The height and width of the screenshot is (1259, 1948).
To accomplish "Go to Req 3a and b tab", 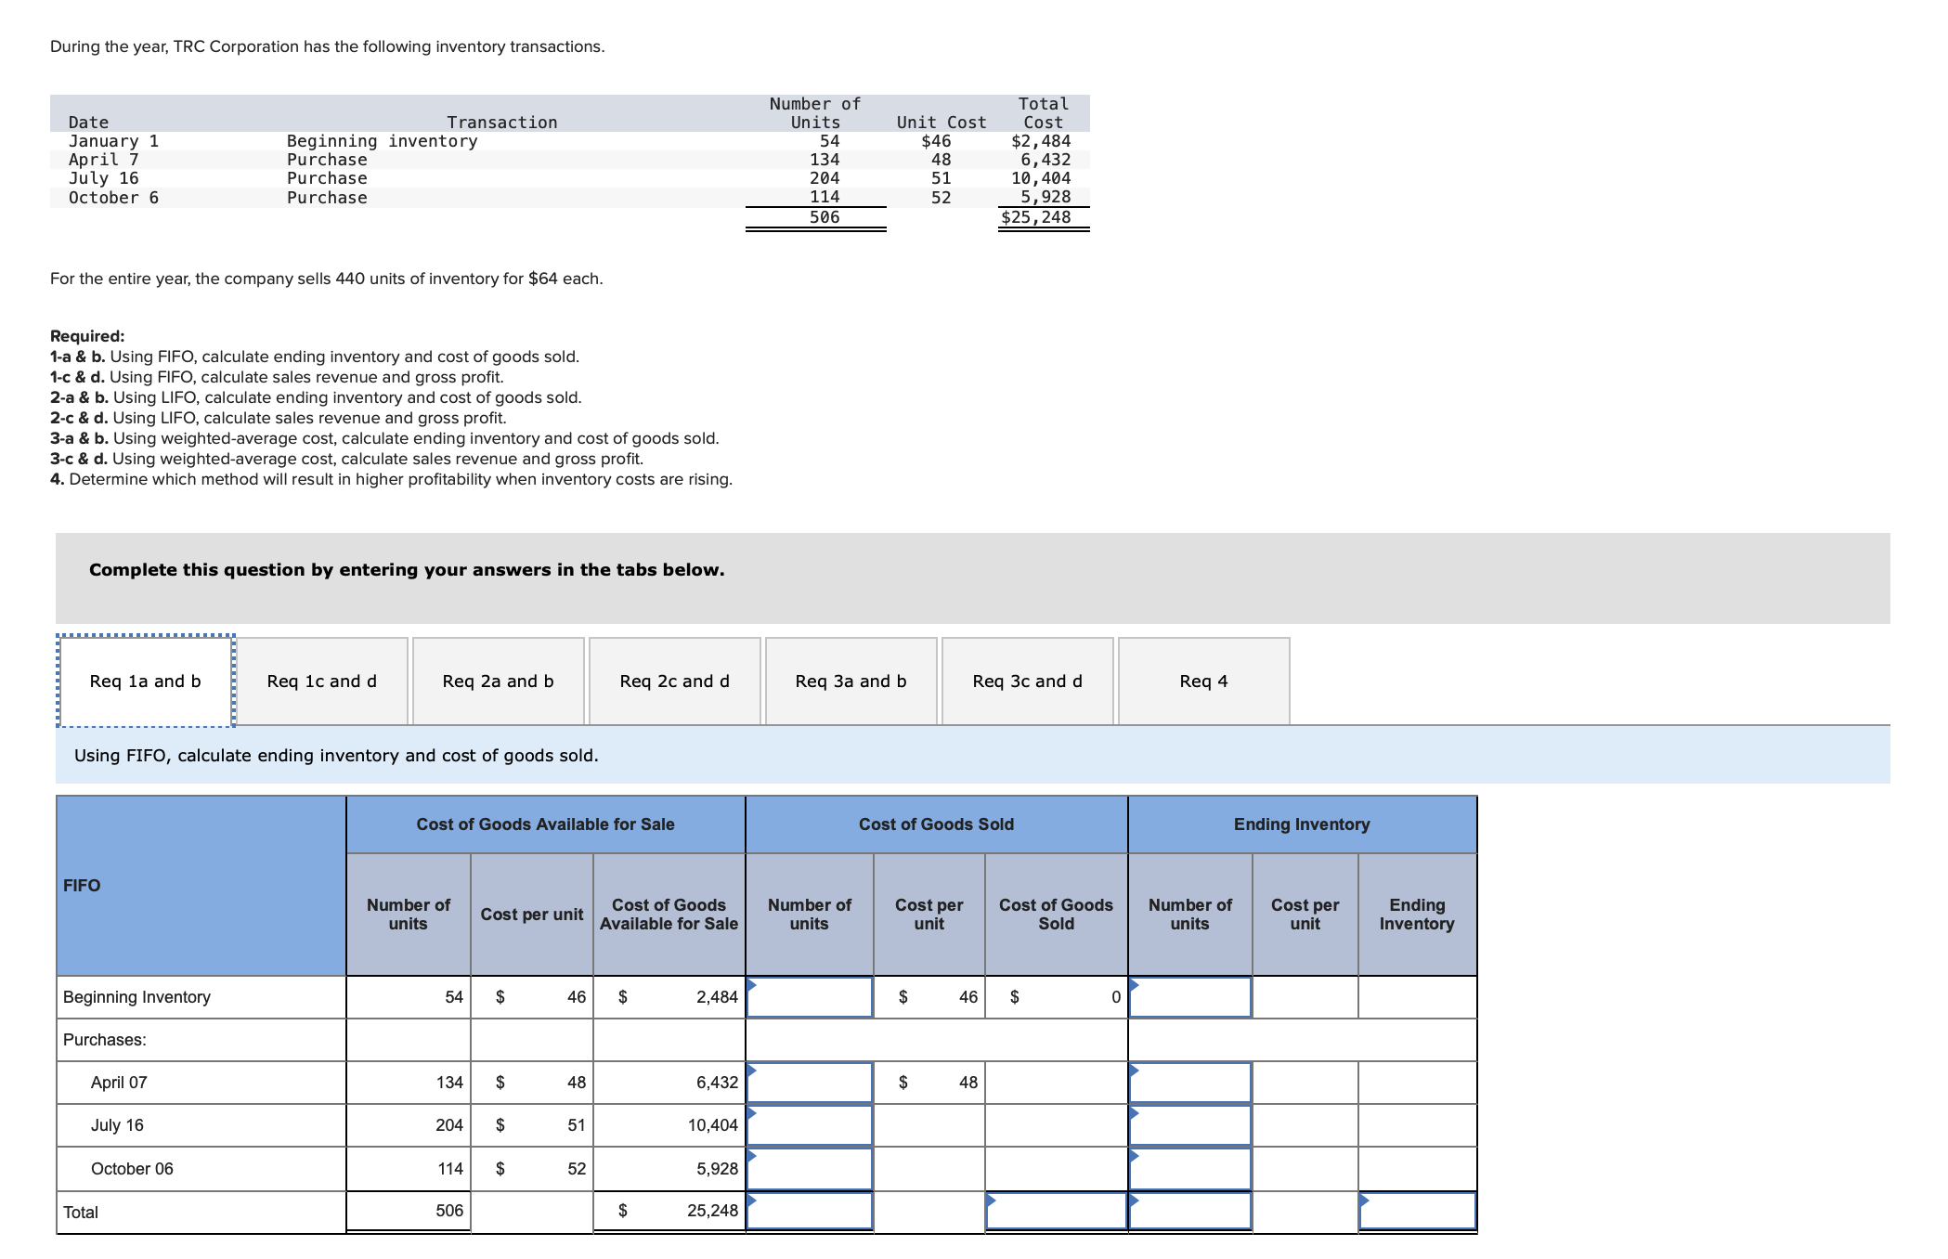I will click(x=851, y=681).
